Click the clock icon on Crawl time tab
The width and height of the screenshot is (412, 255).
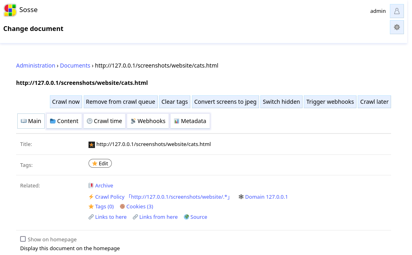(90, 121)
